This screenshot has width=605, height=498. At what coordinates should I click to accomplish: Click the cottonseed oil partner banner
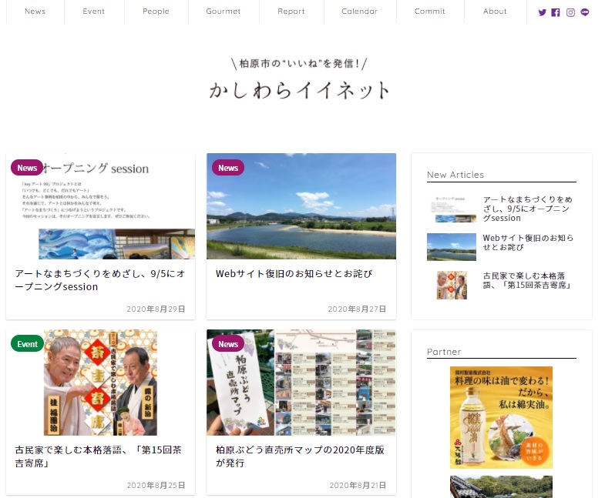pyautogui.click(x=501, y=417)
